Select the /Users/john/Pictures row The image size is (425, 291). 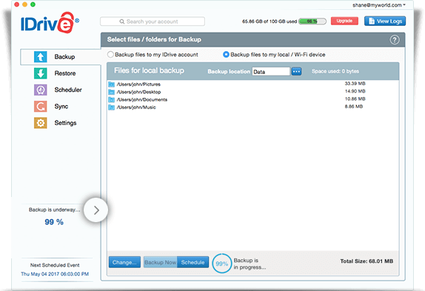pyautogui.click(x=253, y=84)
